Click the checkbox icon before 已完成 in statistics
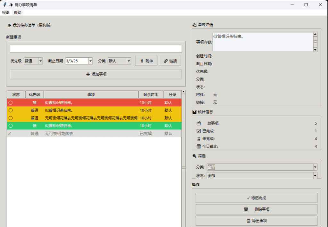328x227 pixels. coord(199,131)
